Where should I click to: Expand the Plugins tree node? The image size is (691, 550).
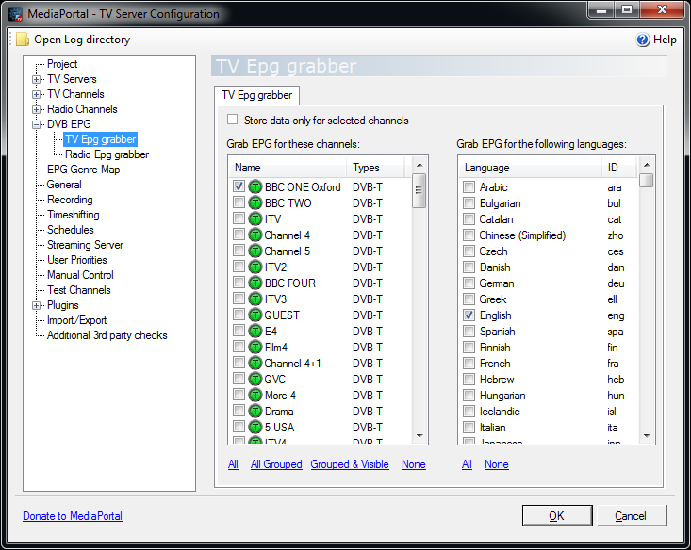(36, 305)
